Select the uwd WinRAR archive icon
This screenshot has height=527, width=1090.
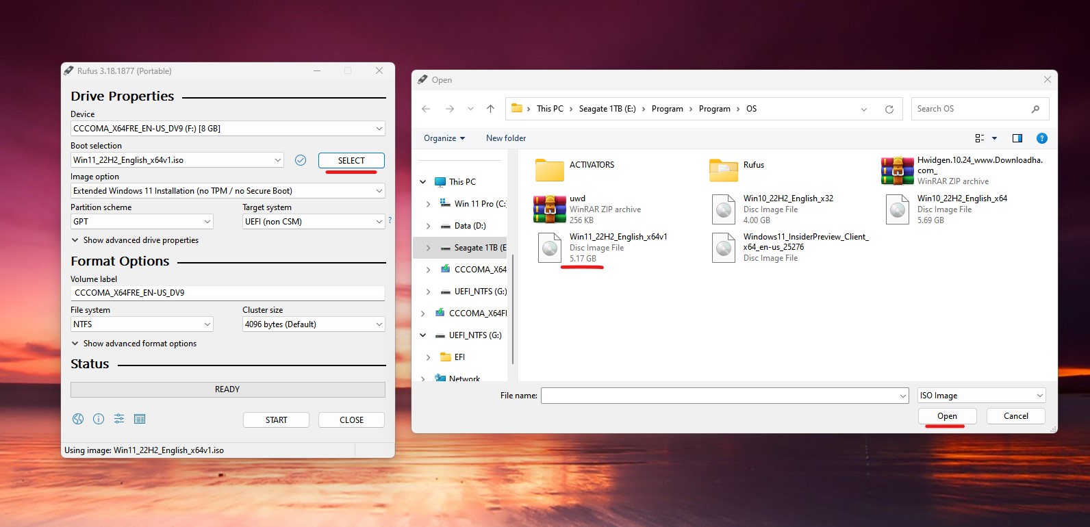550,209
